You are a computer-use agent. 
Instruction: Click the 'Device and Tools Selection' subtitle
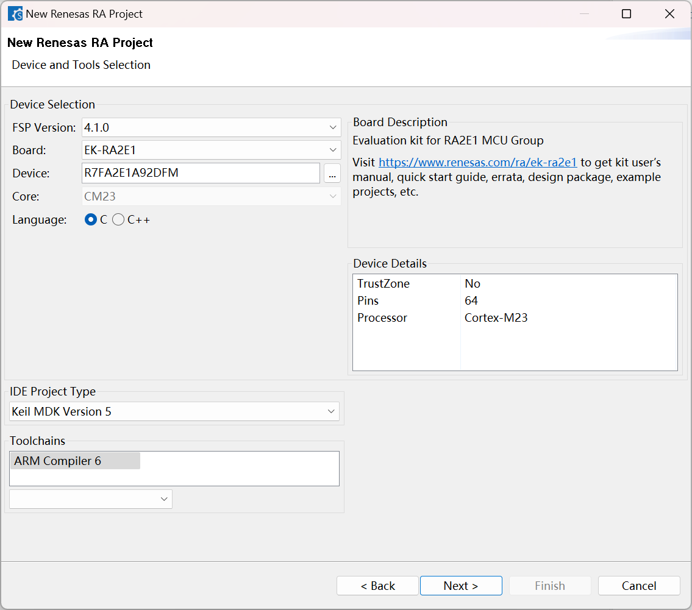pos(81,65)
